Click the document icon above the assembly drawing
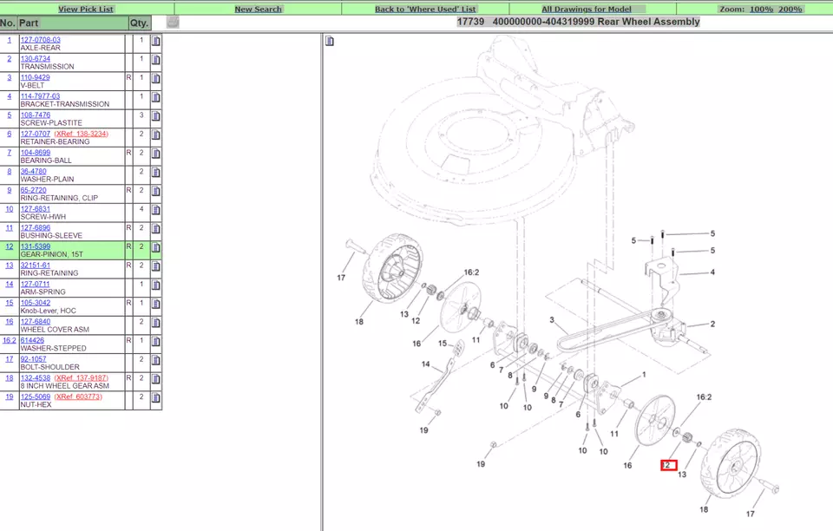 pos(329,41)
